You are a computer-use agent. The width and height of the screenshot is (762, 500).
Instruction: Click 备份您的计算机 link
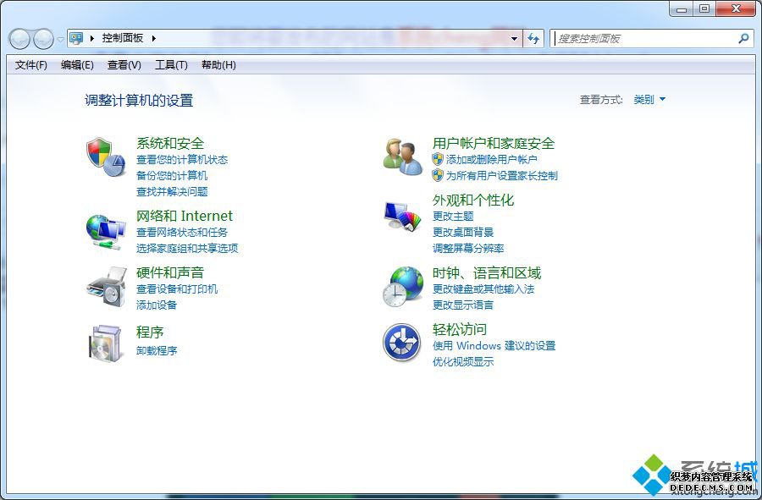point(172,175)
